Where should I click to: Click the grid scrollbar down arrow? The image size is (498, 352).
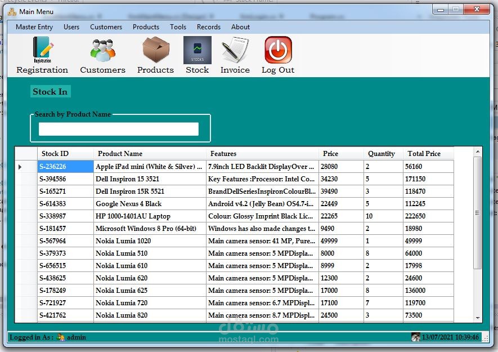[x=478, y=318]
